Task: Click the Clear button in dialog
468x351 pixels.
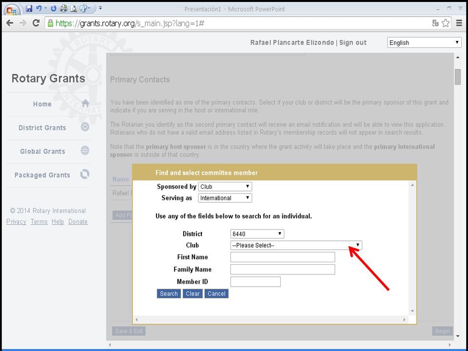Action: pos(193,293)
